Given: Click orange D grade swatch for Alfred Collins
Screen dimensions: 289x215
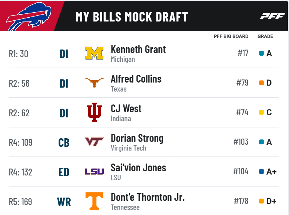Looking at the screenshot, I should (261, 83).
